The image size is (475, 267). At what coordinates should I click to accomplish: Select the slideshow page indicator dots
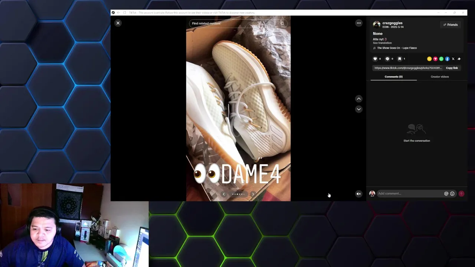[x=238, y=194]
